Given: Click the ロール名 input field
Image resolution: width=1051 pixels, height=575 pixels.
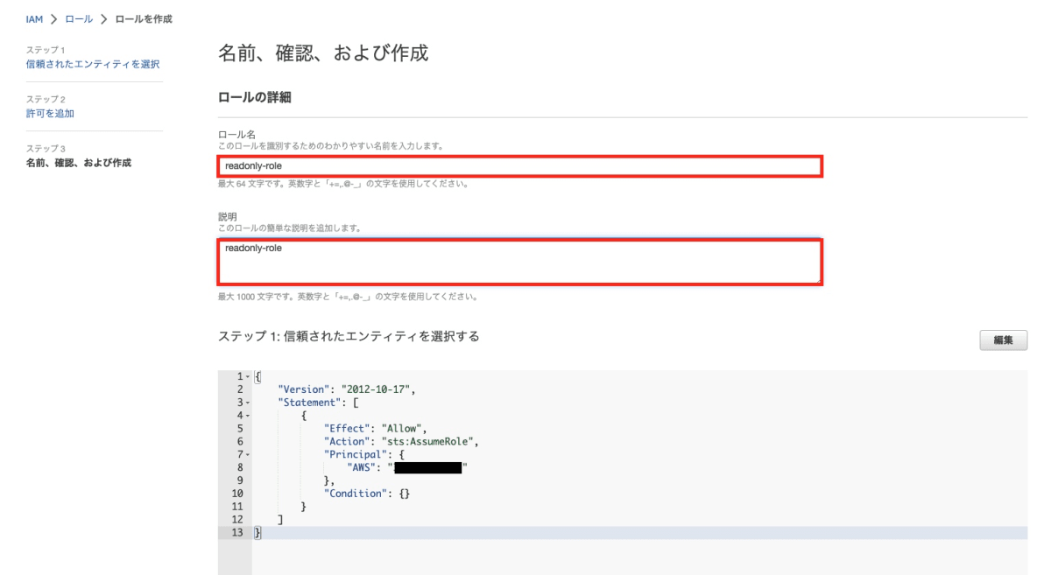Looking at the screenshot, I should (x=519, y=165).
